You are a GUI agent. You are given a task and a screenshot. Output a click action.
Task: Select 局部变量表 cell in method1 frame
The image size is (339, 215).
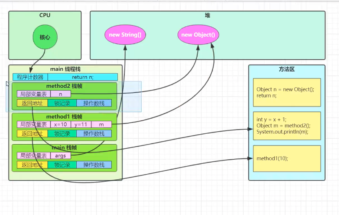(x=33, y=124)
